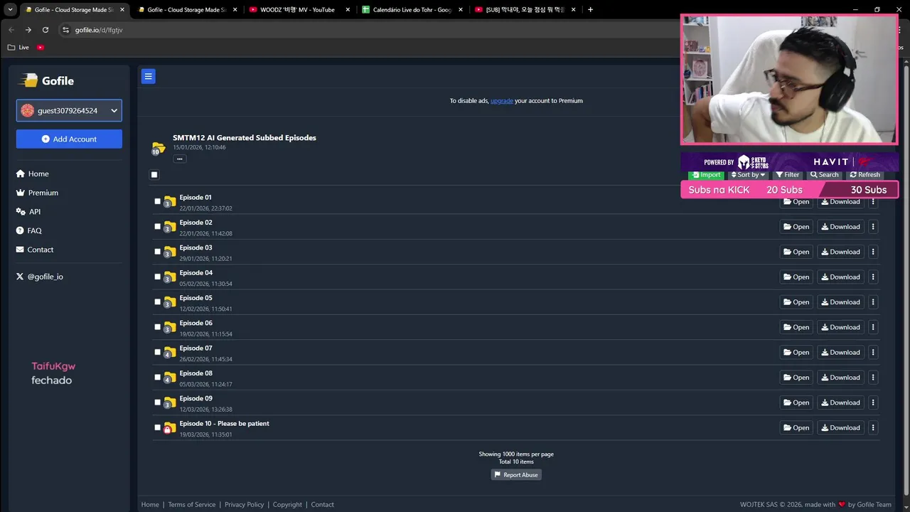
Task: Click the Search button in toolbar
Action: tap(825, 175)
